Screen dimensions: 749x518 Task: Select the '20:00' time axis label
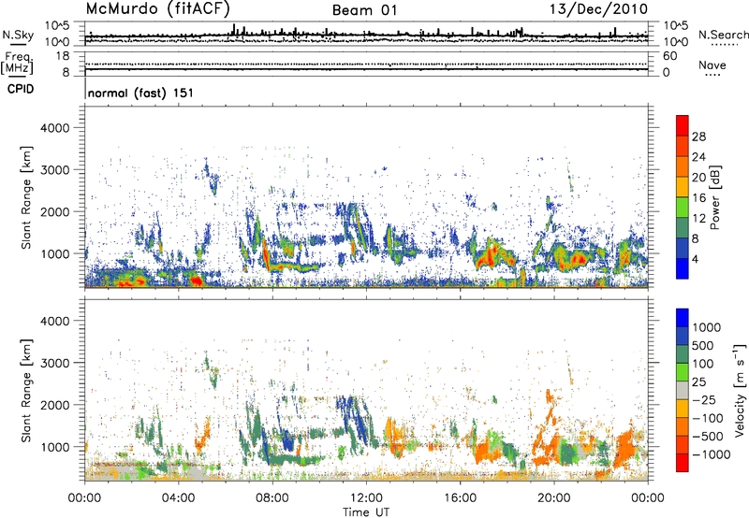[x=553, y=498]
